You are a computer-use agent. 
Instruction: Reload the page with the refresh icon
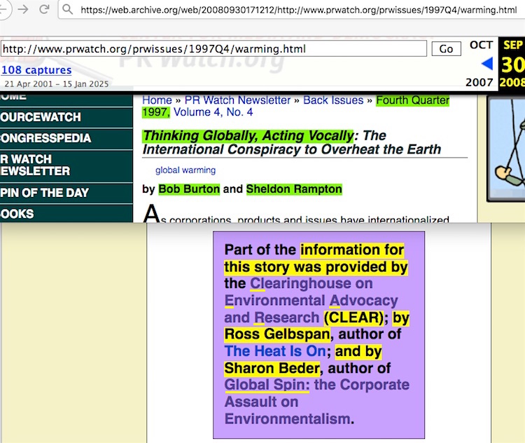click(44, 9)
